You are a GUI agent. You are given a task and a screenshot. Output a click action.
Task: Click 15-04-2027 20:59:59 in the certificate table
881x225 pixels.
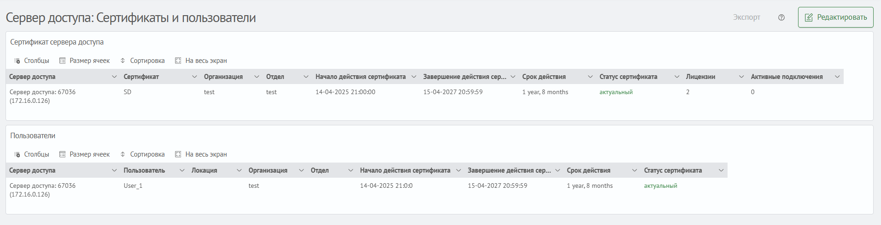(453, 92)
